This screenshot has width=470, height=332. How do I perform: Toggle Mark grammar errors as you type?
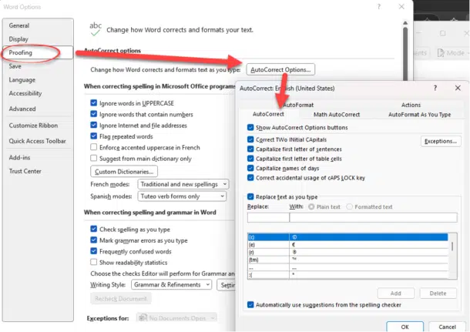point(94,240)
